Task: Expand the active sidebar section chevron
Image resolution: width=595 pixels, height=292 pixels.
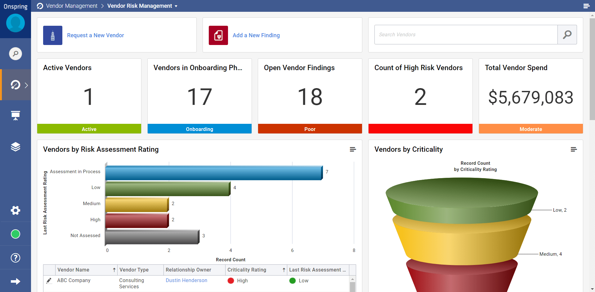Action: pos(26,85)
